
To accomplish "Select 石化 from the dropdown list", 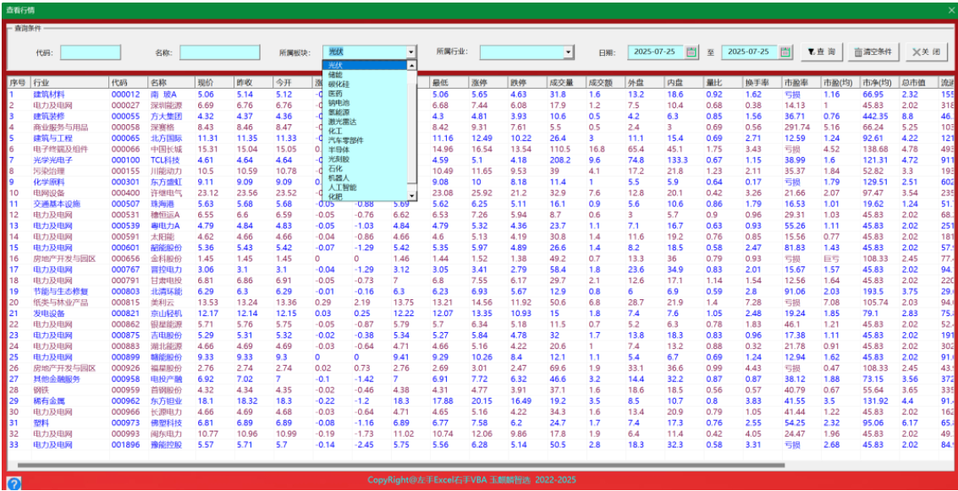I will click(366, 168).
